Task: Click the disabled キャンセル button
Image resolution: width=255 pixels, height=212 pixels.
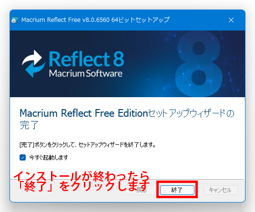Action: pyautogui.click(x=221, y=190)
